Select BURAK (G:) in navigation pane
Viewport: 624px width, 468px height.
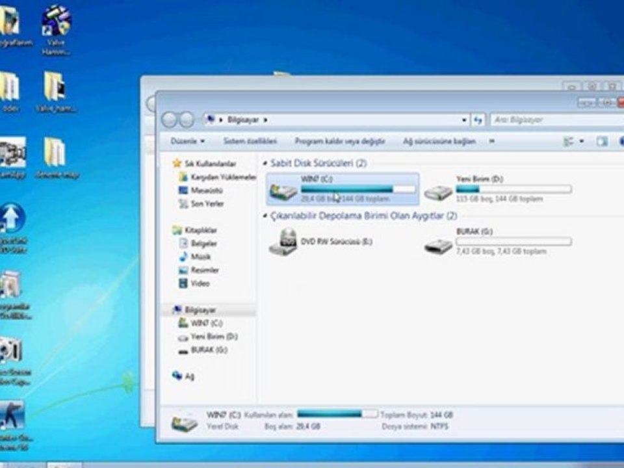pyautogui.click(x=203, y=350)
